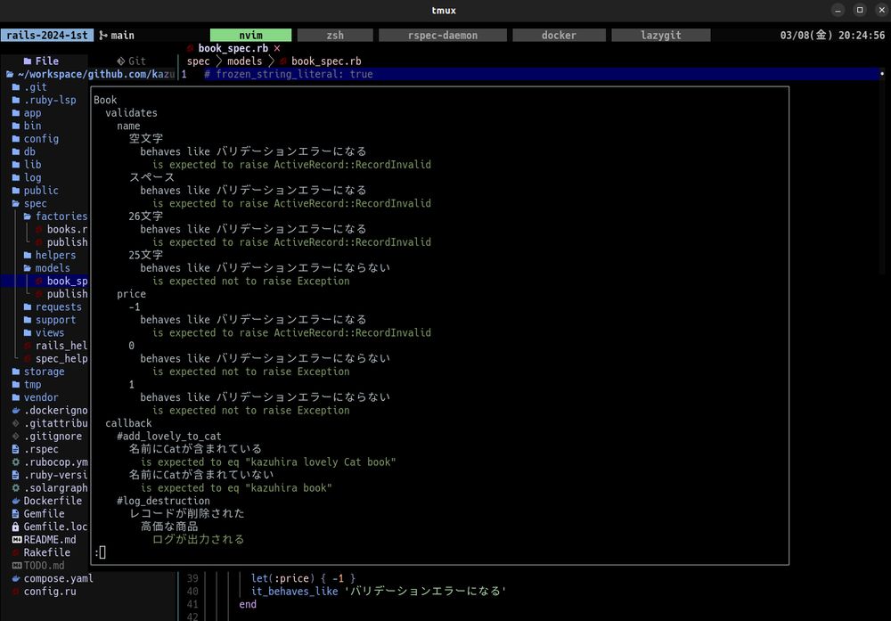Click the .gitignore git icon
Viewport: 891px width, 621px height.
pos(16,437)
